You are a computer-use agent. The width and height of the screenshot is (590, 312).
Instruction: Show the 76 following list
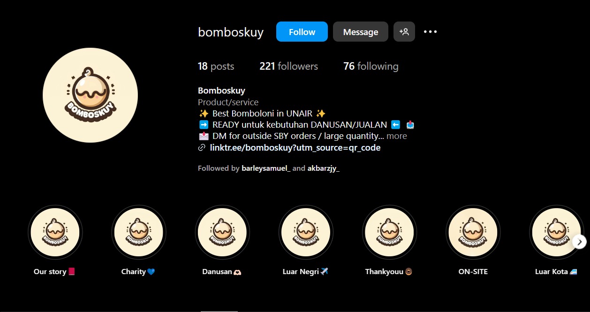[371, 66]
